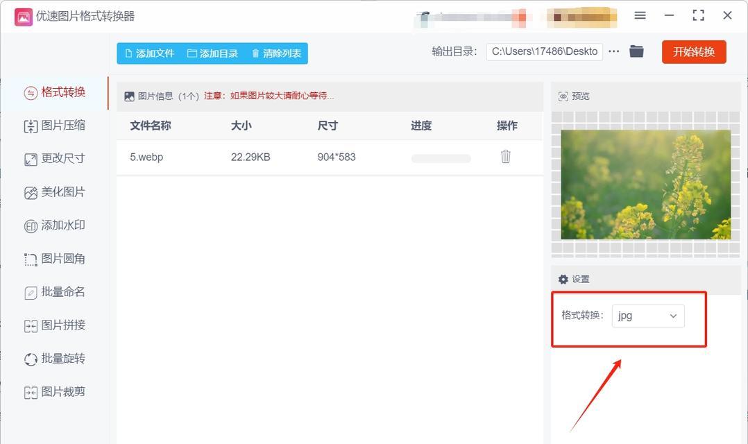Go to the 图片裁剪 image crop section

(55, 392)
